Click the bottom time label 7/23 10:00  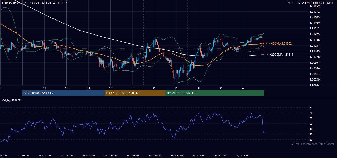[x=44, y=156]
